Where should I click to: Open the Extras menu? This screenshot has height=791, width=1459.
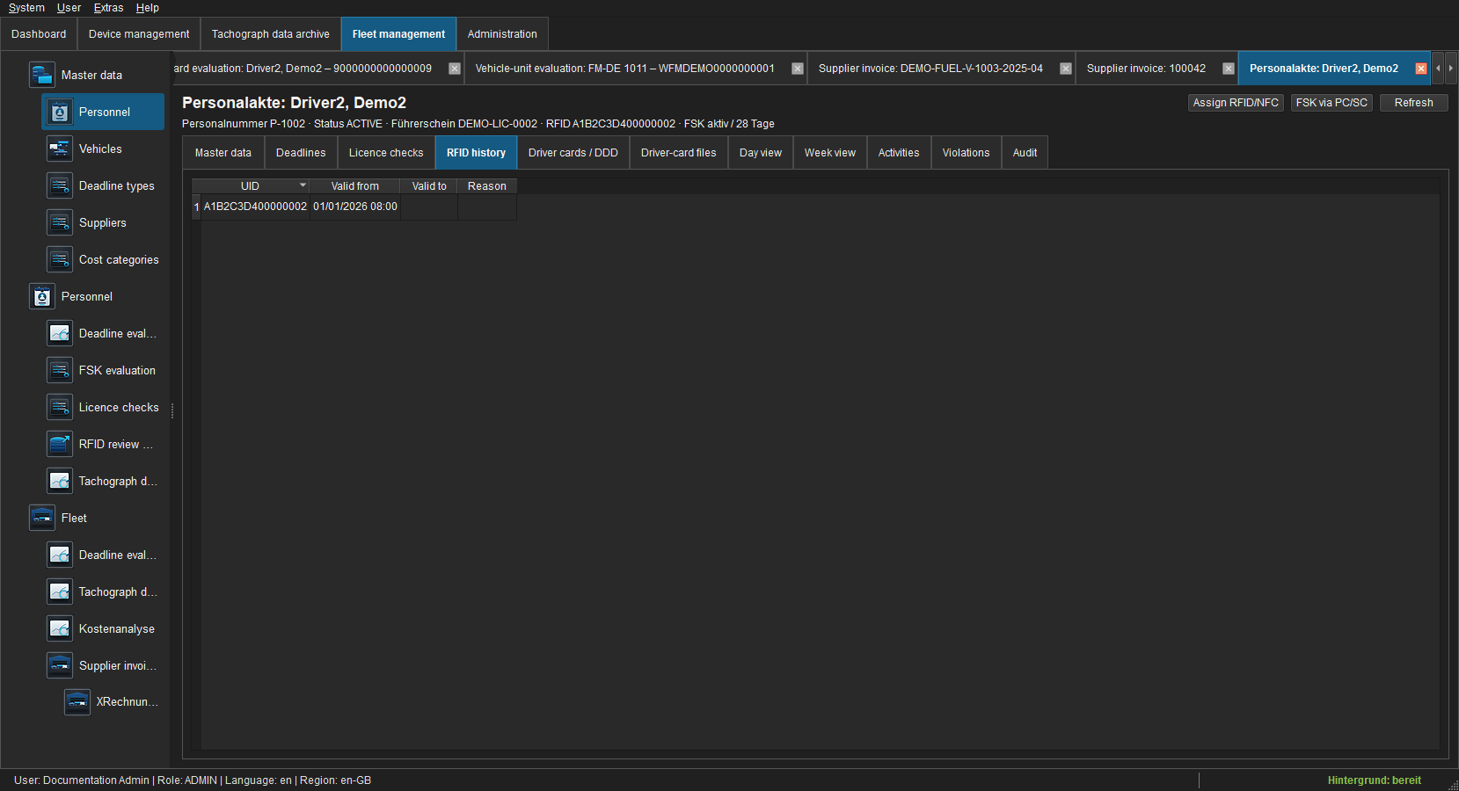click(108, 8)
